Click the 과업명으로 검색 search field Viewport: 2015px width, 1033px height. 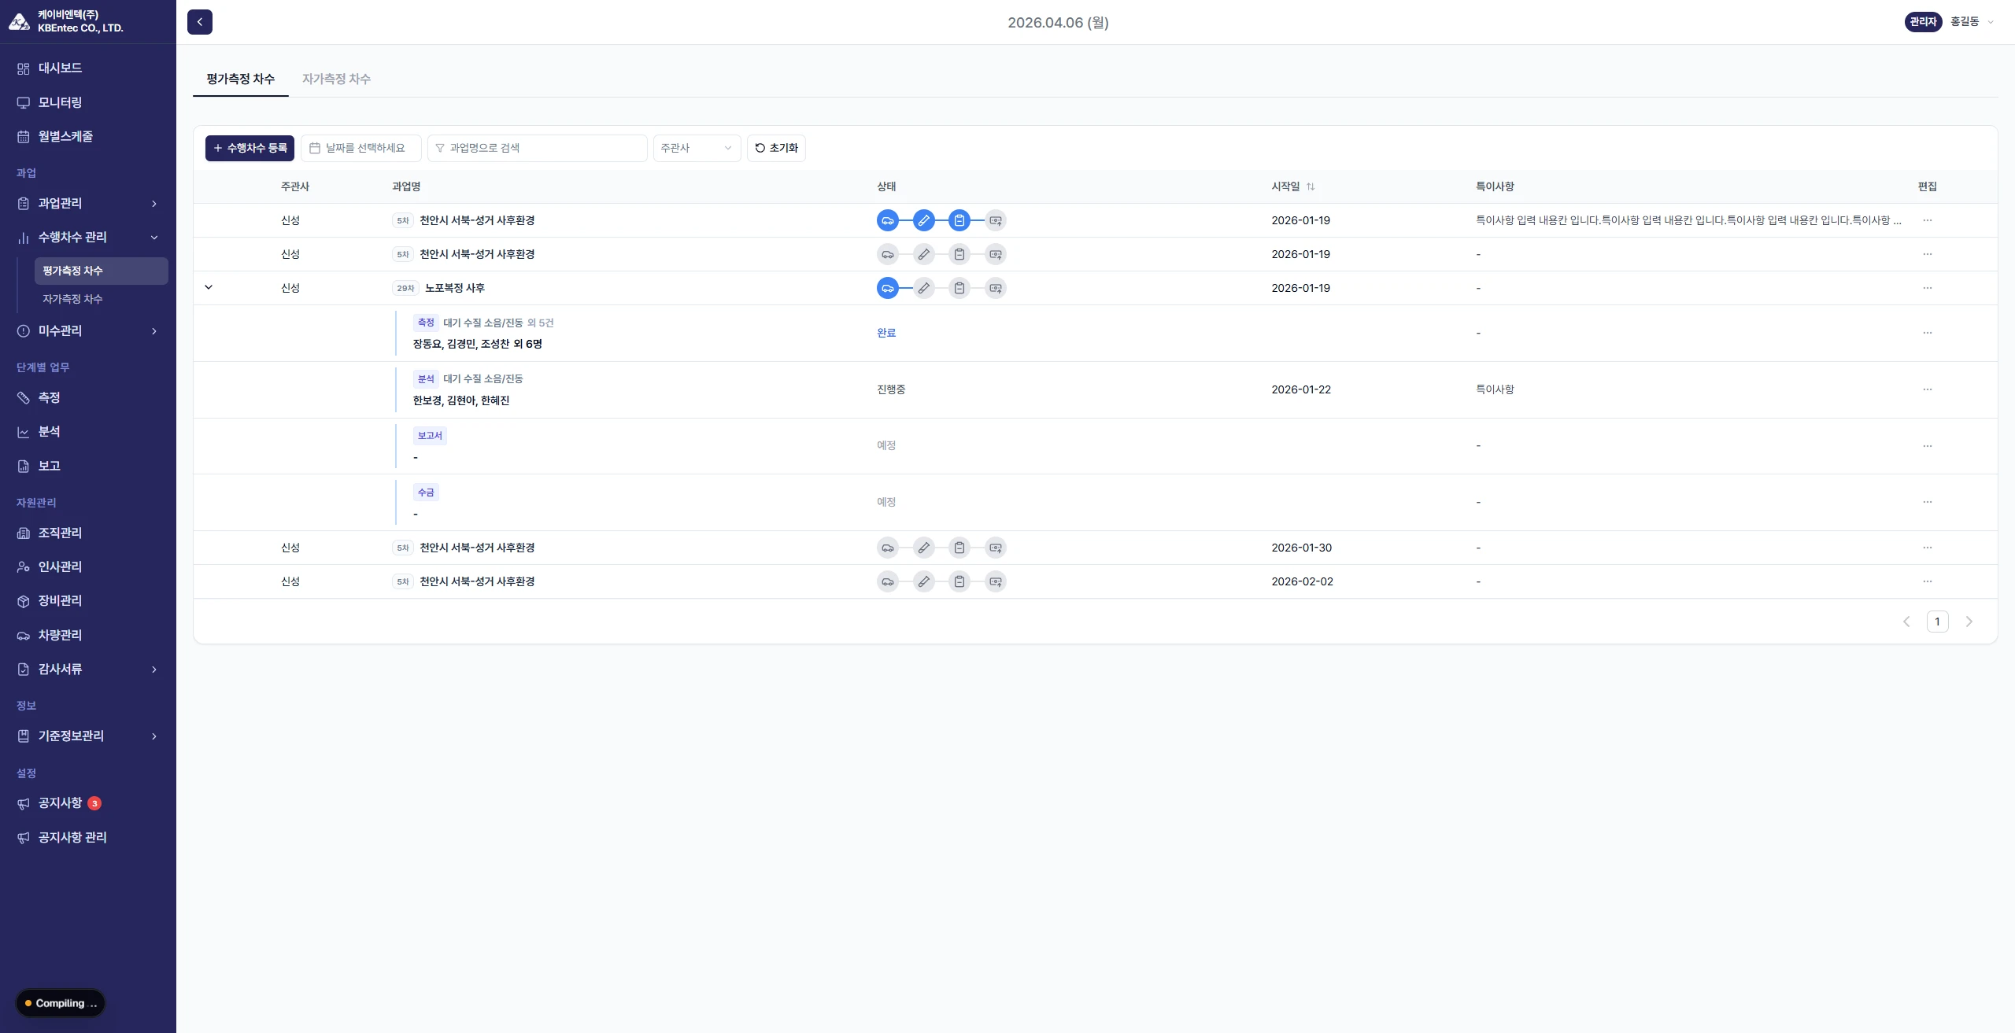point(538,148)
